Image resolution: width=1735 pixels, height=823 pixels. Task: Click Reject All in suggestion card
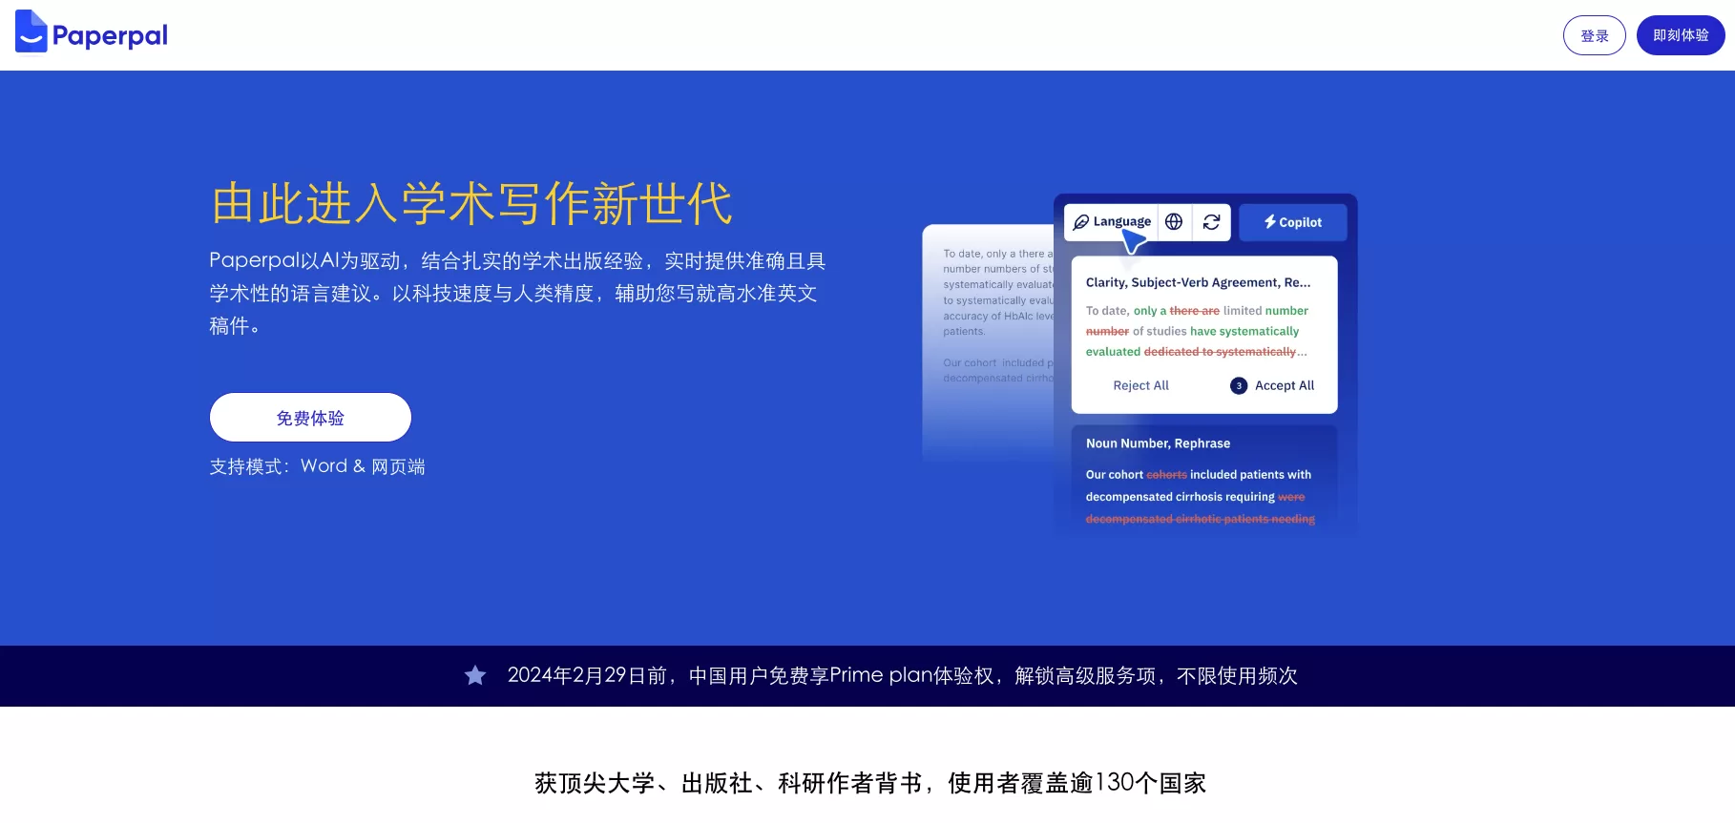1140,385
